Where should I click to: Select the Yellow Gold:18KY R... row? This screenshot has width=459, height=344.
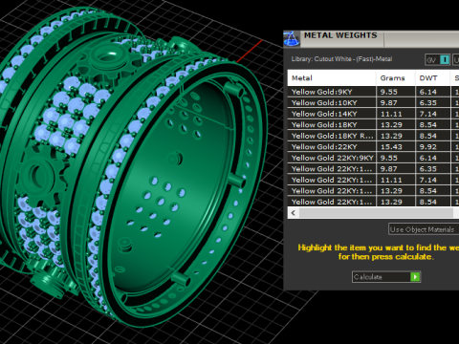(x=373, y=136)
